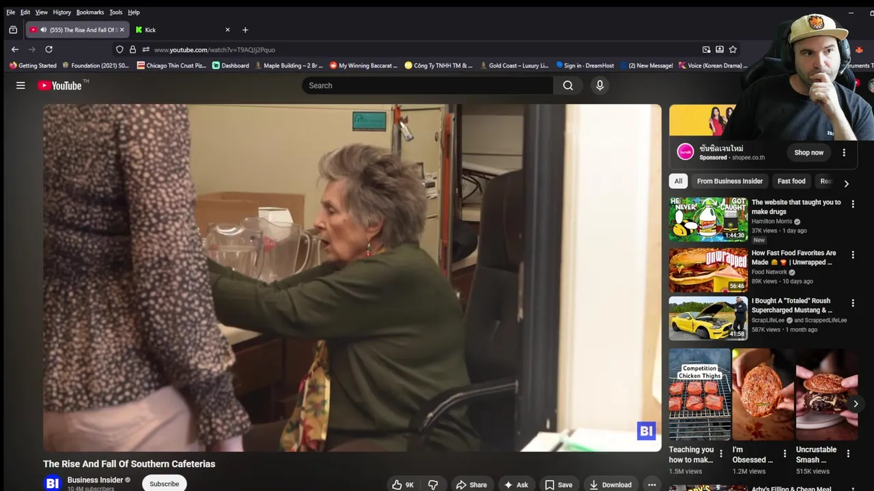
Task: Open Competition Chicken Thighs short
Action: [699, 394]
